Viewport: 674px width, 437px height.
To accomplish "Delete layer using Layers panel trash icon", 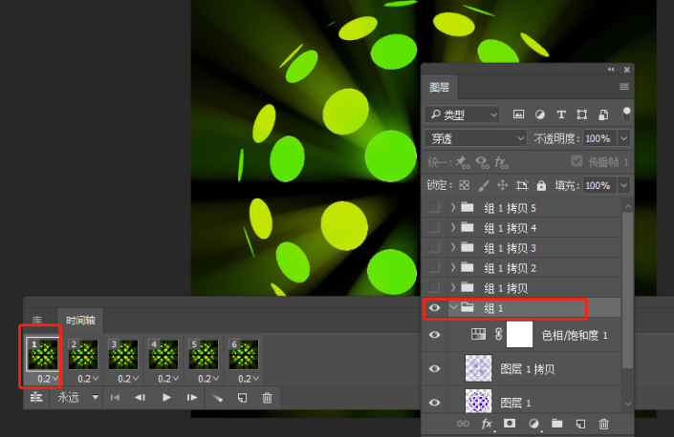I will pos(603,423).
